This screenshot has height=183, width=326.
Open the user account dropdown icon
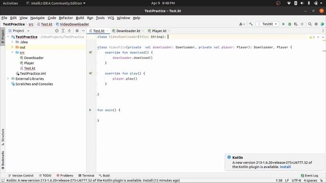click(x=242, y=24)
